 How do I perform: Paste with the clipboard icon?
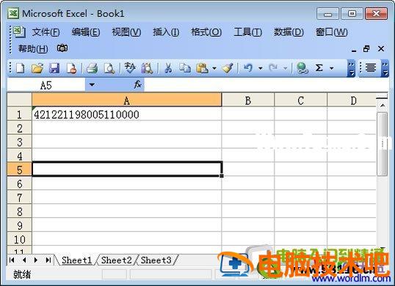tap(203, 68)
